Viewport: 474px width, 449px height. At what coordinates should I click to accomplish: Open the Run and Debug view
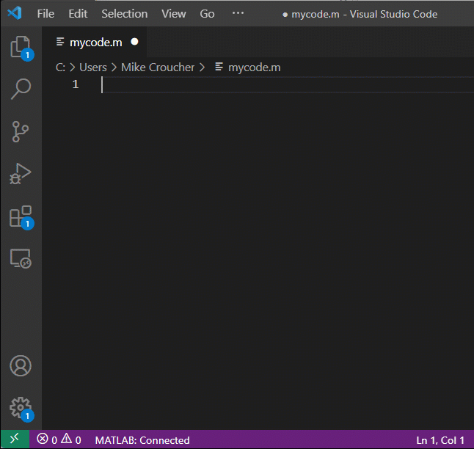point(21,174)
